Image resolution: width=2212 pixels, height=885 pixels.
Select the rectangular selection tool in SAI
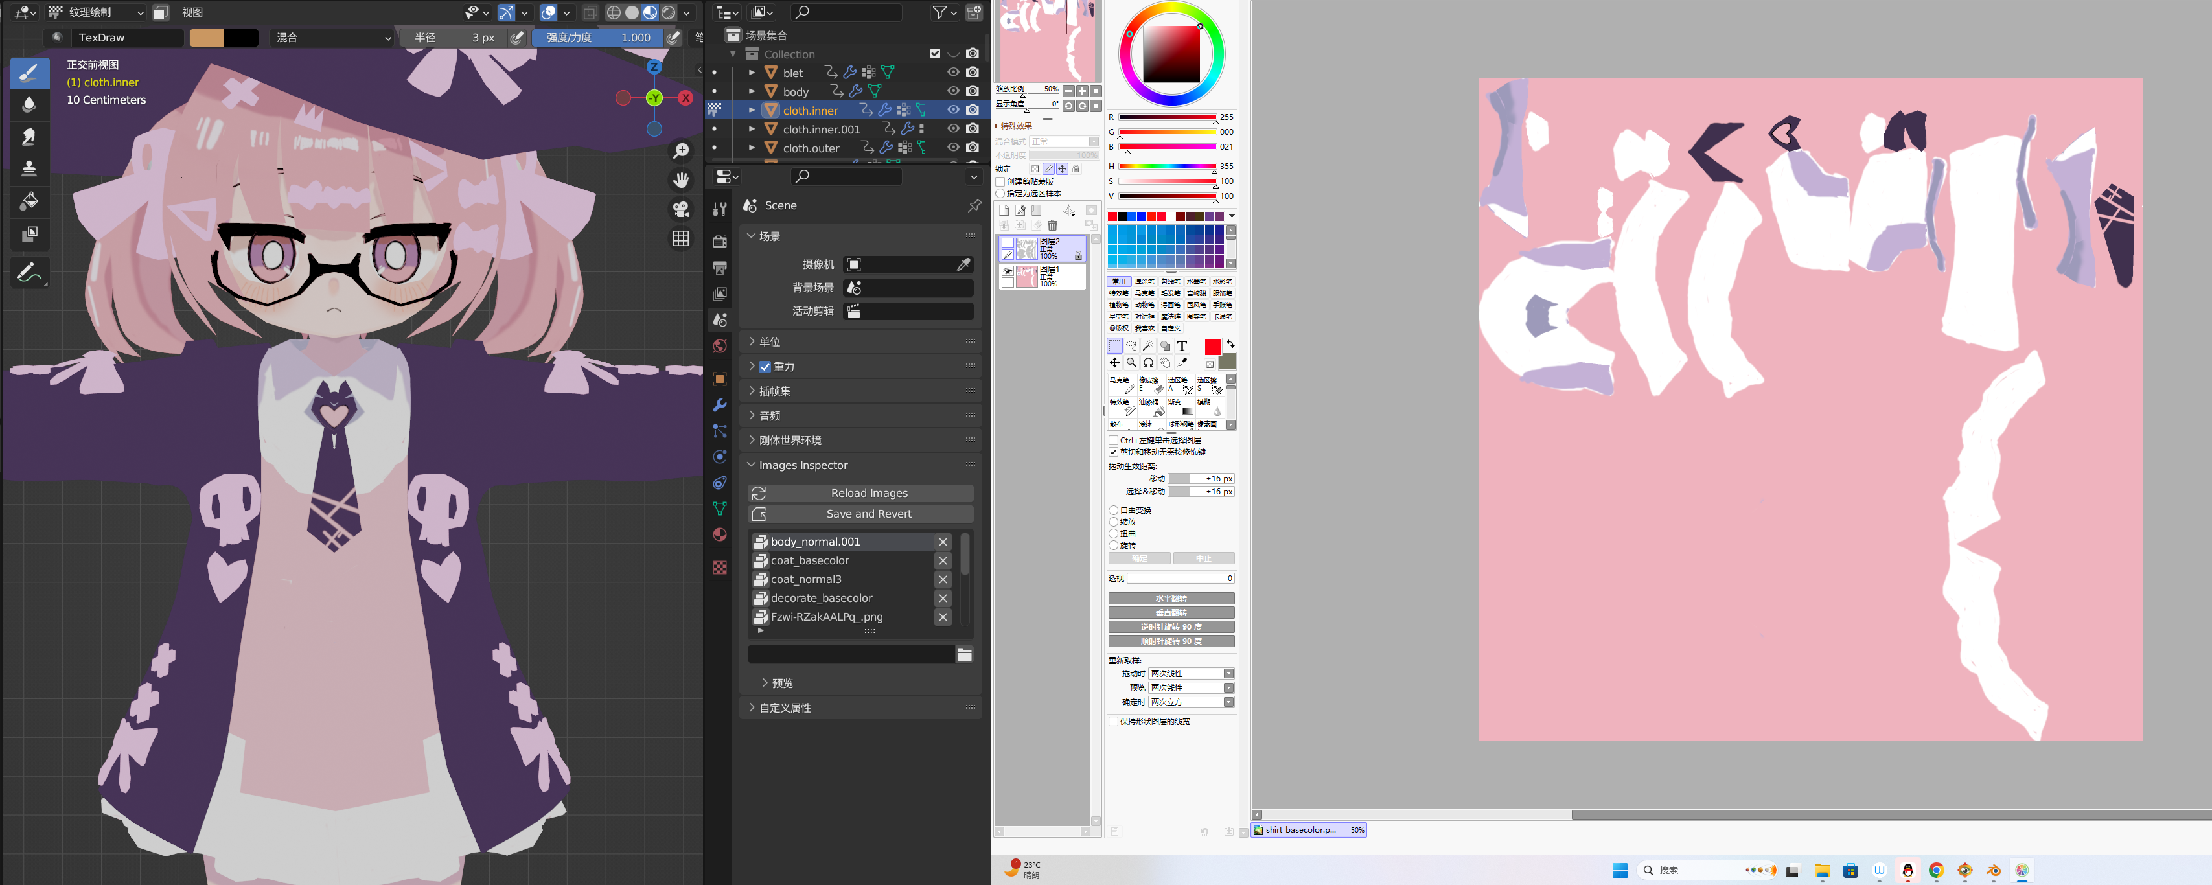coord(1114,346)
